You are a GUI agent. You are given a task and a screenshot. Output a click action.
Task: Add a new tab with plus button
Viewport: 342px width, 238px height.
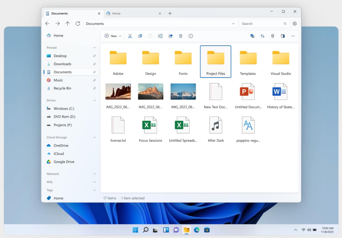click(x=170, y=13)
